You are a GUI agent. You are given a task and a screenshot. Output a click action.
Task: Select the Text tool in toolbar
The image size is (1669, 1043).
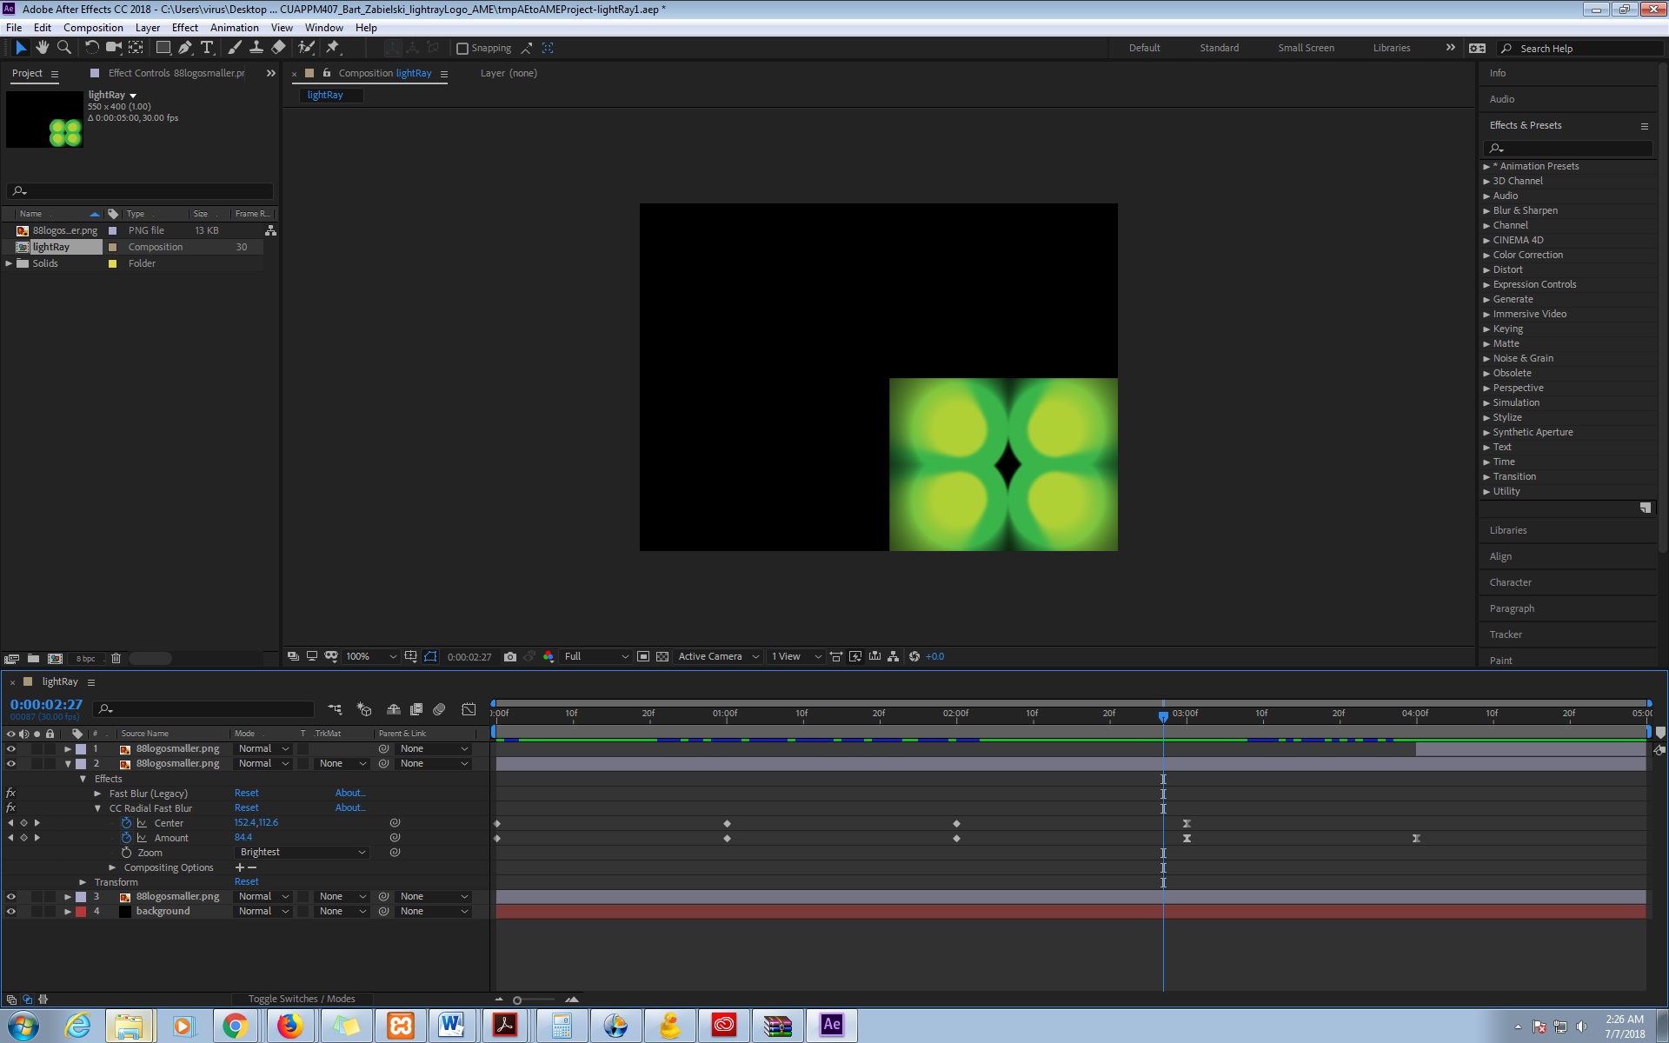tap(205, 48)
